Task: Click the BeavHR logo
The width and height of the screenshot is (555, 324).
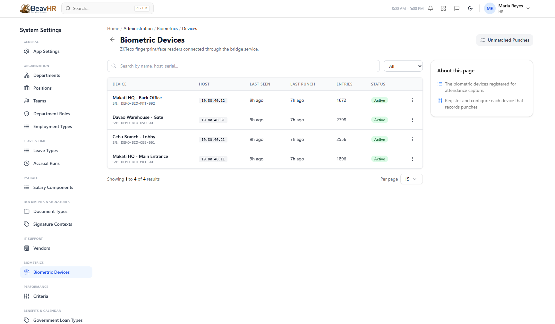Action: click(38, 8)
